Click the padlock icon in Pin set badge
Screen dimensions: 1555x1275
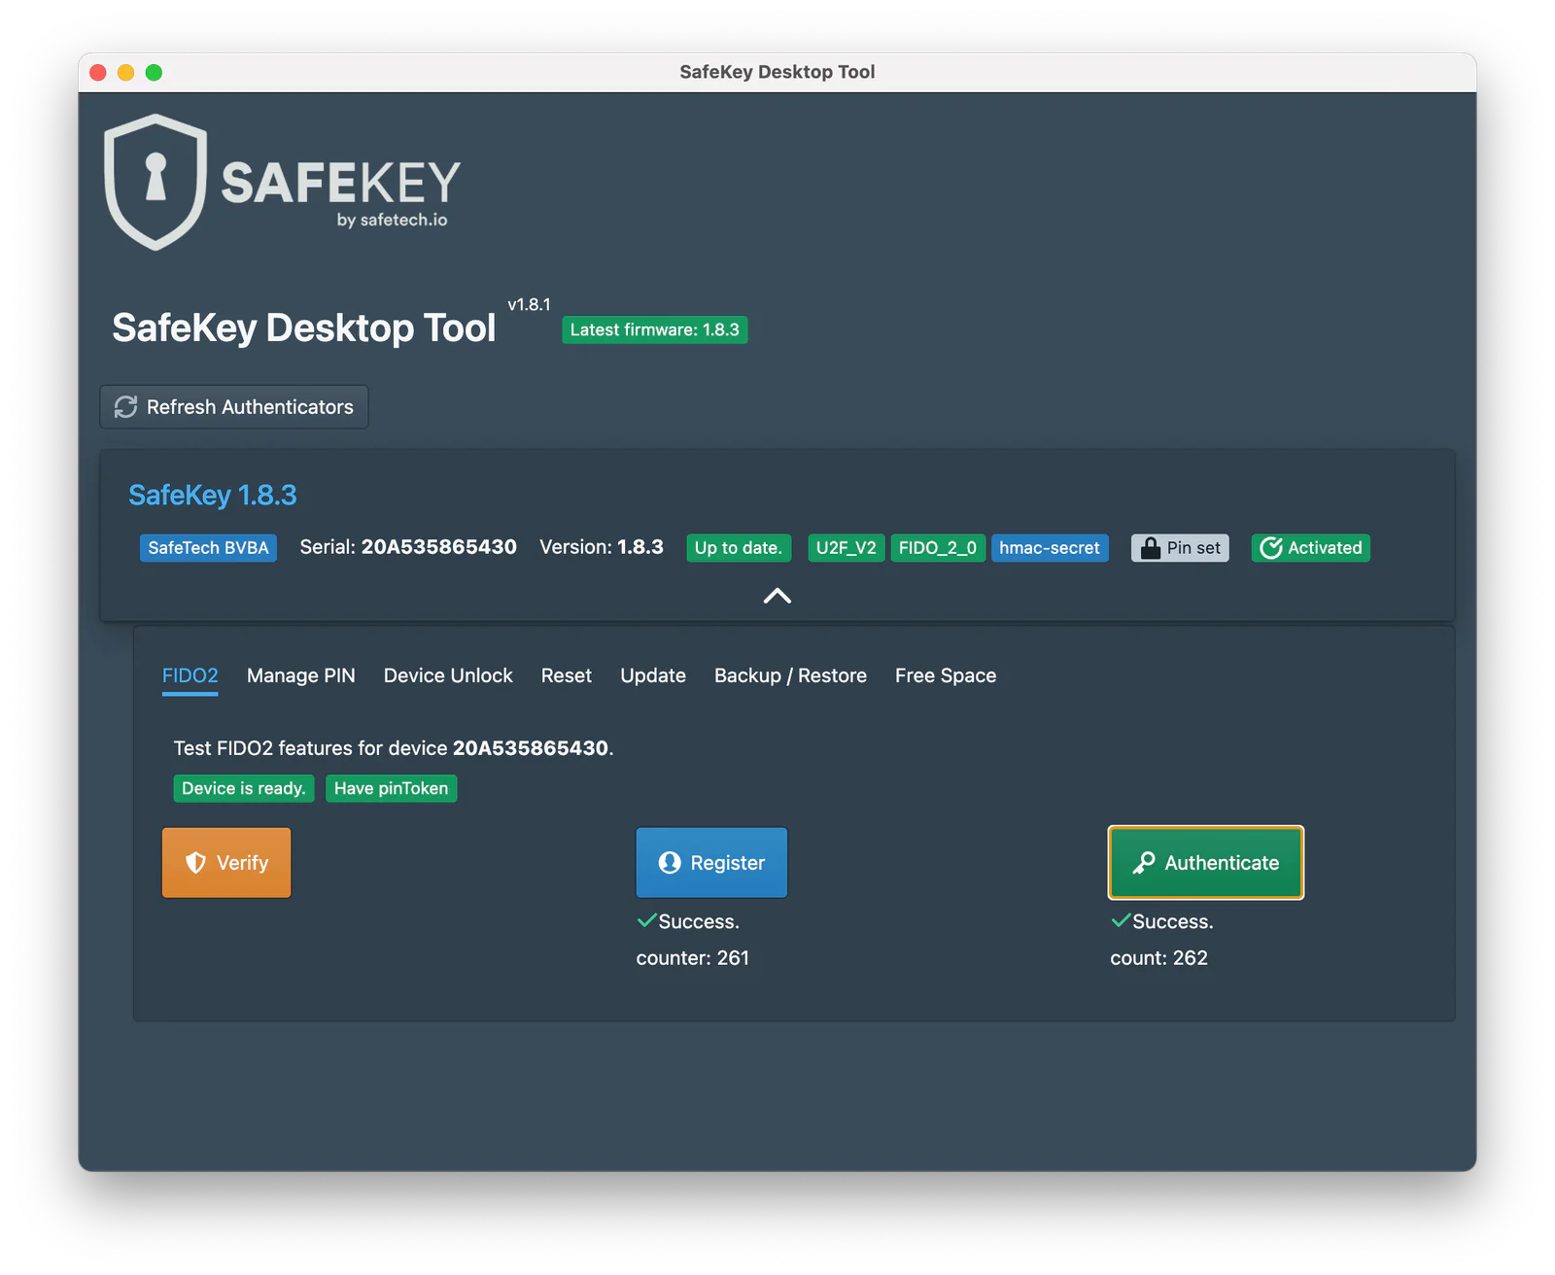(x=1150, y=548)
